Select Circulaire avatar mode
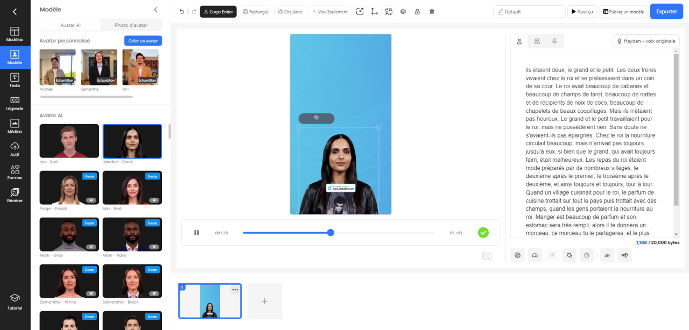Screen dimensions: 689x330 (290, 11)
